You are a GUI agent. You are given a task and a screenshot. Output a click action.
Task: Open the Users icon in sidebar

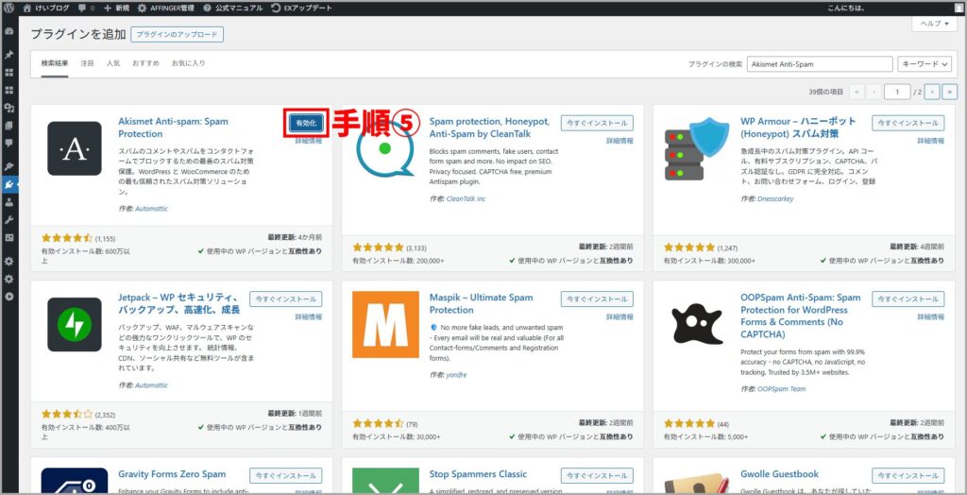click(x=9, y=202)
